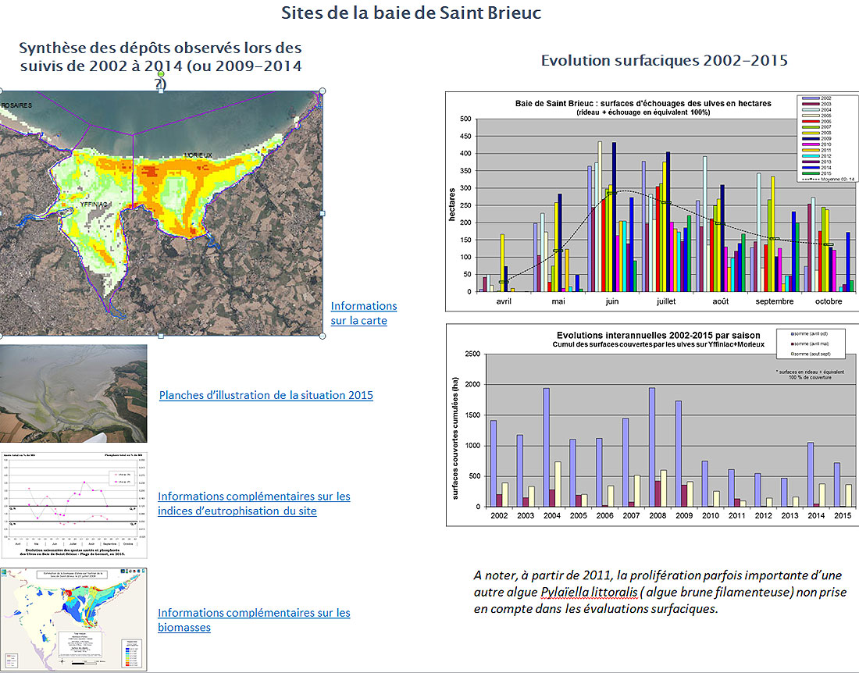Click the right-middle handle of the map image
The height and width of the screenshot is (673, 859).
tap(322, 214)
